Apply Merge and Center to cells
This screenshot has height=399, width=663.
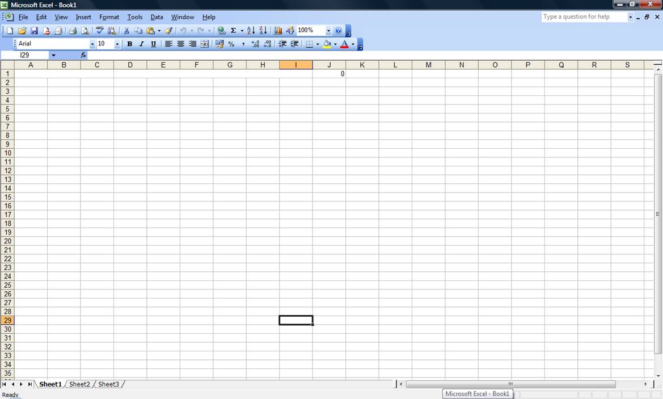tap(205, 44)
